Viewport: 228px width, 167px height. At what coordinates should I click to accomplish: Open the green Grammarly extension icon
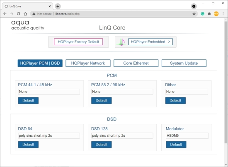[x=203, y=14]
